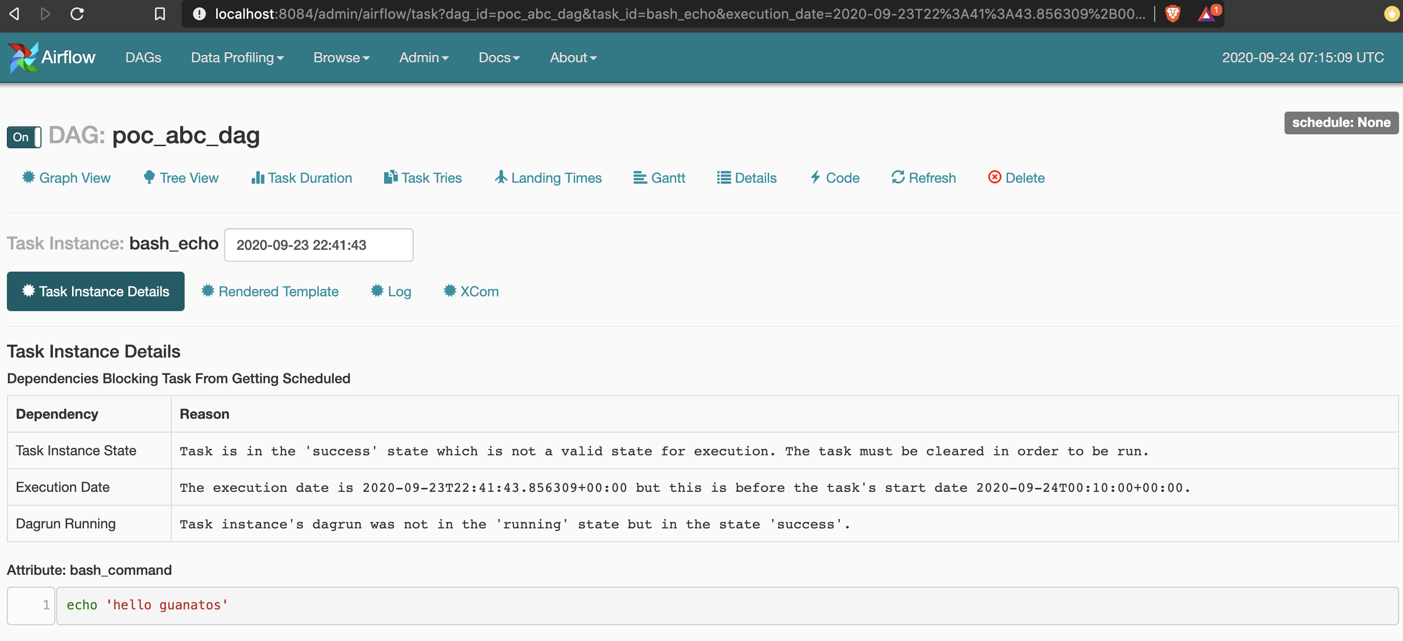
Task: Go to DAGs in navbar
Action: click(143, 58)
